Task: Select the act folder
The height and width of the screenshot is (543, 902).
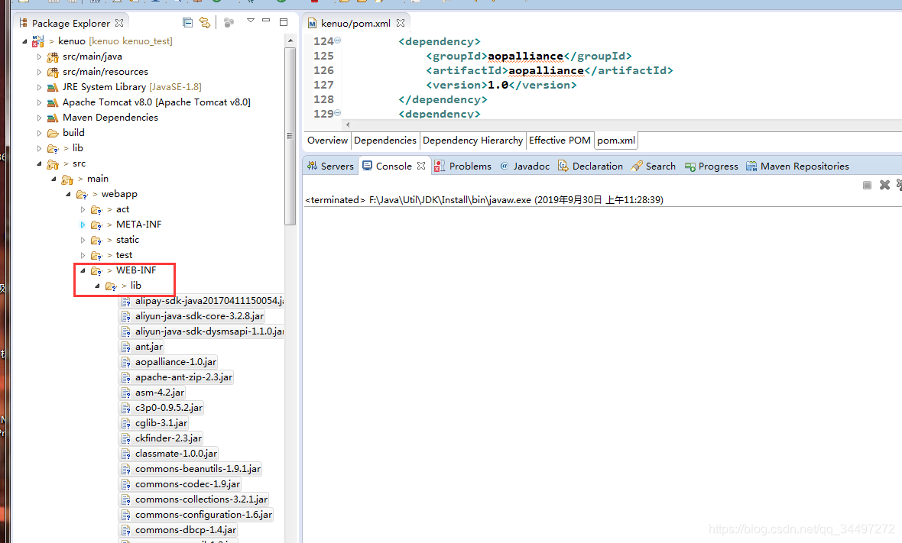Action: tap(122, 209)
